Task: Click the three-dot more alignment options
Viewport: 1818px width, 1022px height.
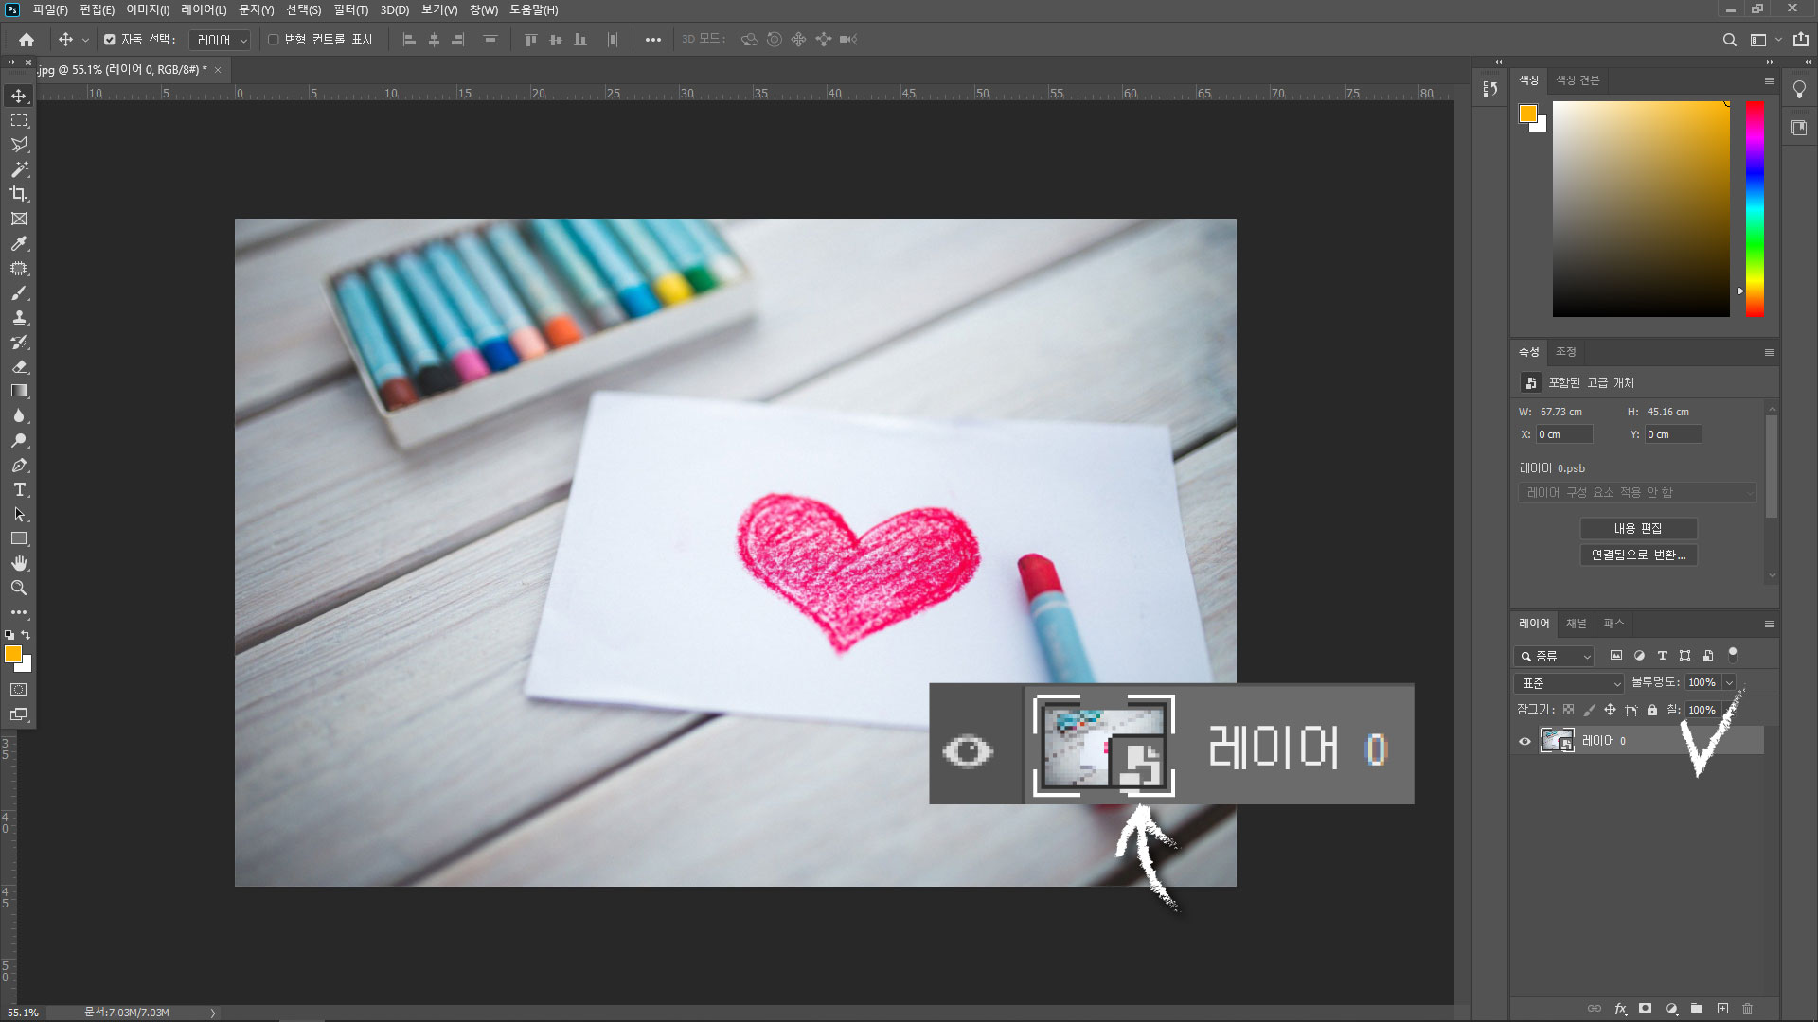Action: (x=652, y=40)
